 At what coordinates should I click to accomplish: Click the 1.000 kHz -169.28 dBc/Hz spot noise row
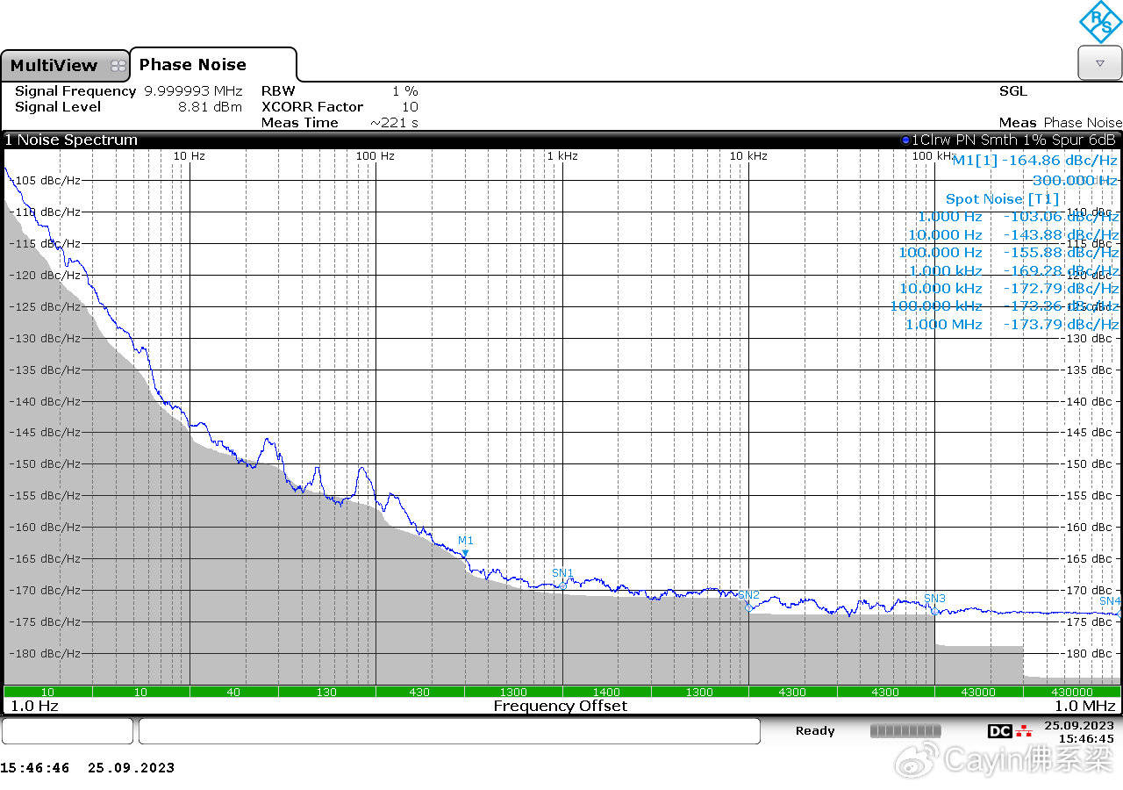pos(1013,271)
